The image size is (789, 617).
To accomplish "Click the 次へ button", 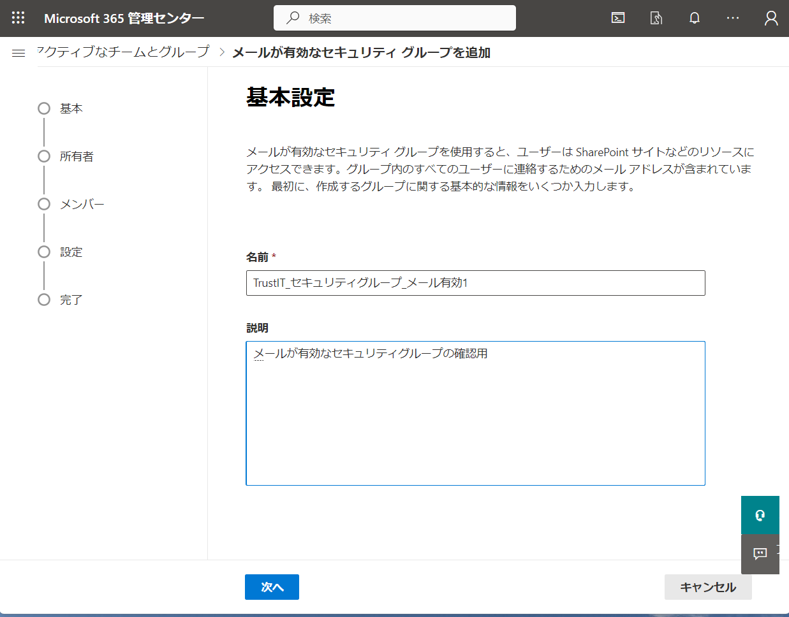I will pos(272,587).
